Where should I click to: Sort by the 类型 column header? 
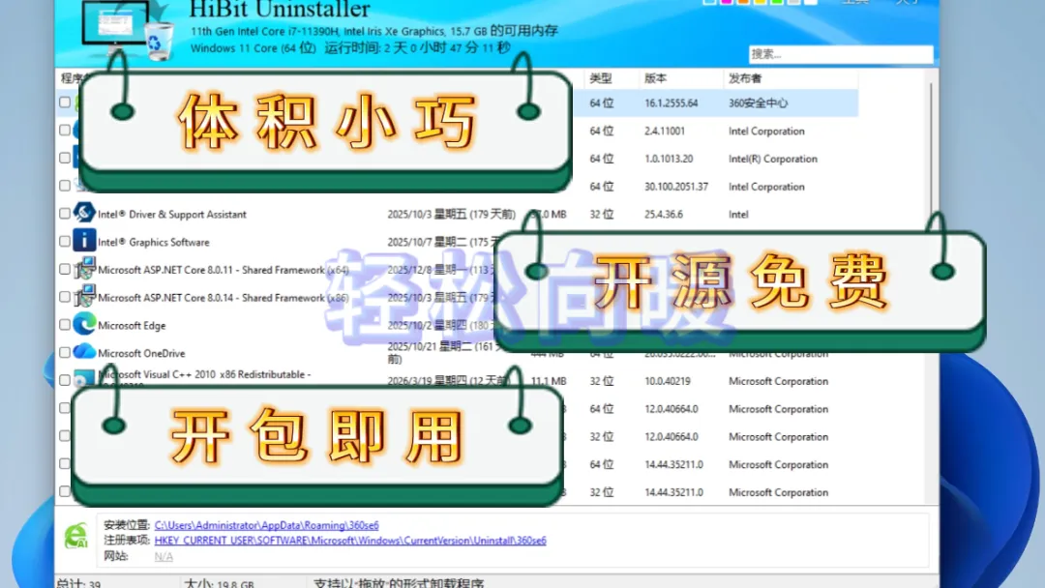click(601, 78)
